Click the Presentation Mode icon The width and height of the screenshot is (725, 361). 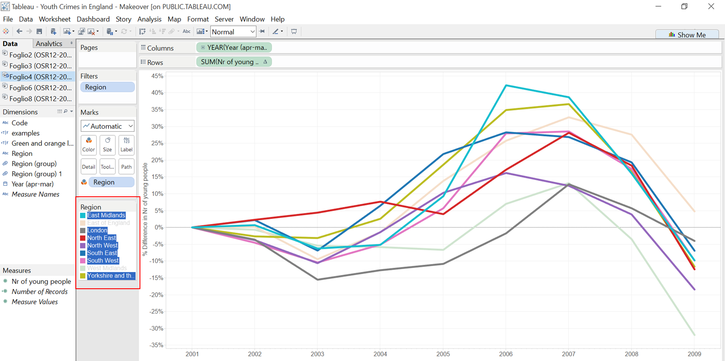pyautogui.click(x=294, y=31)
